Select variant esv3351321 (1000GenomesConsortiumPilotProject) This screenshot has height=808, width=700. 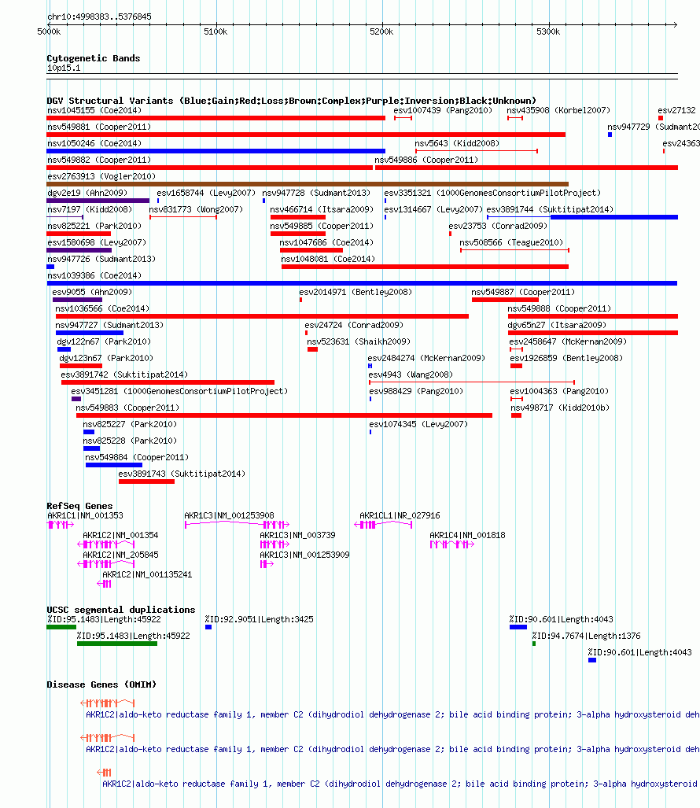tap(492, 193)
